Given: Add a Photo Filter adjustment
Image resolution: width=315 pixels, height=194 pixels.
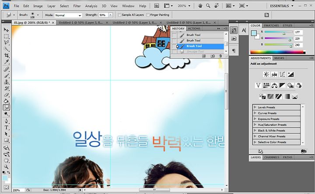Looking at the screenshot, I should pyautogui.click(x=290, y=85).
